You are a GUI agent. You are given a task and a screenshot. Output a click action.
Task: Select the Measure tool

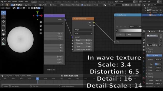point(3,43)
